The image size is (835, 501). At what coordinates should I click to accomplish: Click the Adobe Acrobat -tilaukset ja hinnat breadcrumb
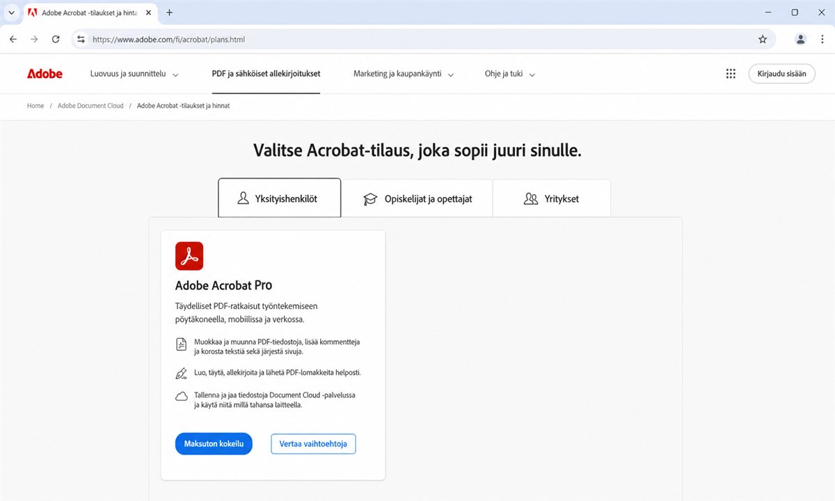183,106
